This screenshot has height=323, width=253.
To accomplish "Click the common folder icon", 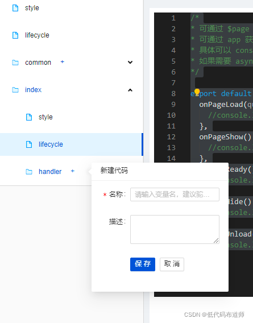I will click(15, 63).
